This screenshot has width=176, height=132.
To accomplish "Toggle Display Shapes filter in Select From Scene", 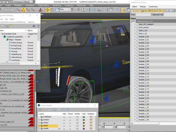I will point(136,11).
